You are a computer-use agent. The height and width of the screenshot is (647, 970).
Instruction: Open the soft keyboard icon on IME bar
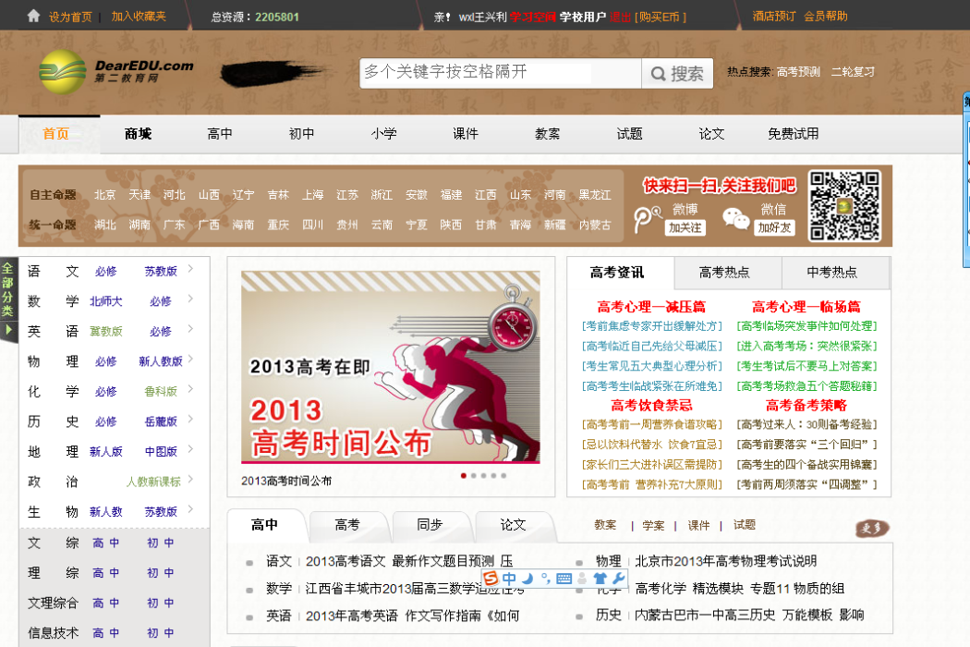[x=564, y=579]
